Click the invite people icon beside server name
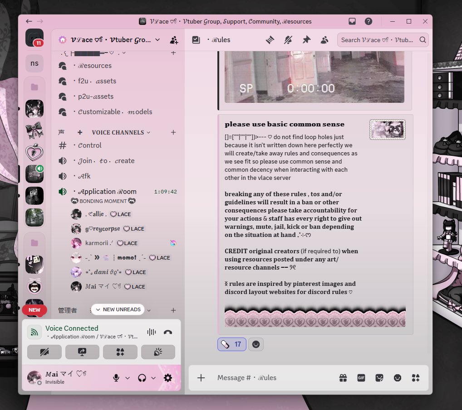Image resolution: width=462 pixels, height=410 pixels. pyautogui.click(x=174, y=40)
